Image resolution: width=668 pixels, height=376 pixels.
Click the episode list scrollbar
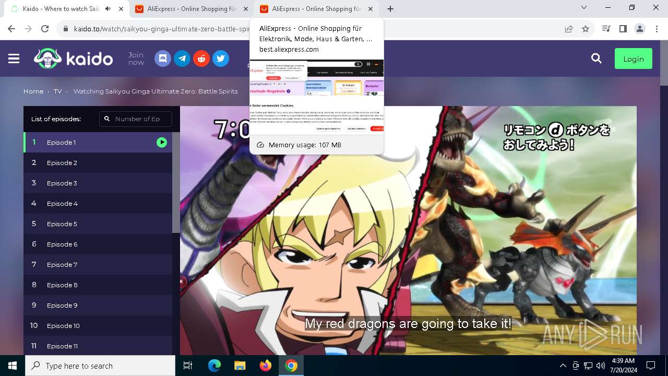tap(176, 183)
